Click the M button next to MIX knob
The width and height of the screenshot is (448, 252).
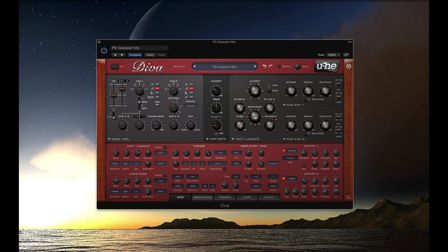[x=197, y=118]
